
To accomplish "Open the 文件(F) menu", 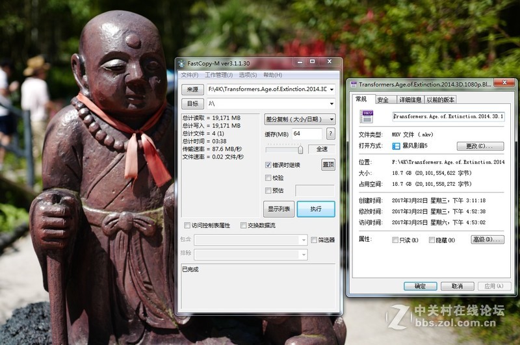I will [190, 75].
